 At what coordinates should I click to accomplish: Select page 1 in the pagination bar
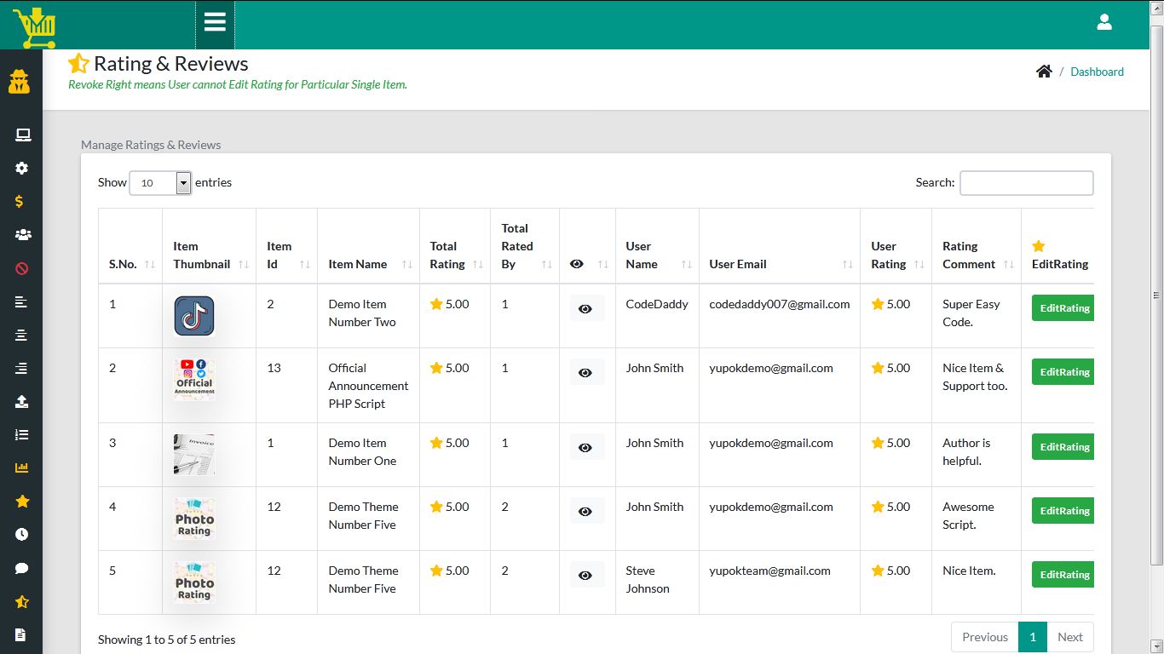click(x=1032, y=636)
